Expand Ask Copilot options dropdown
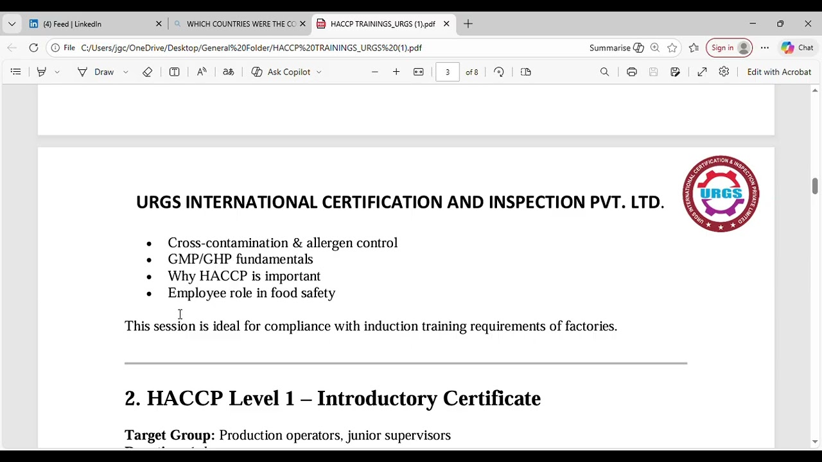The height and width of the screenshot is (462, 822). [x=319, y=72]
